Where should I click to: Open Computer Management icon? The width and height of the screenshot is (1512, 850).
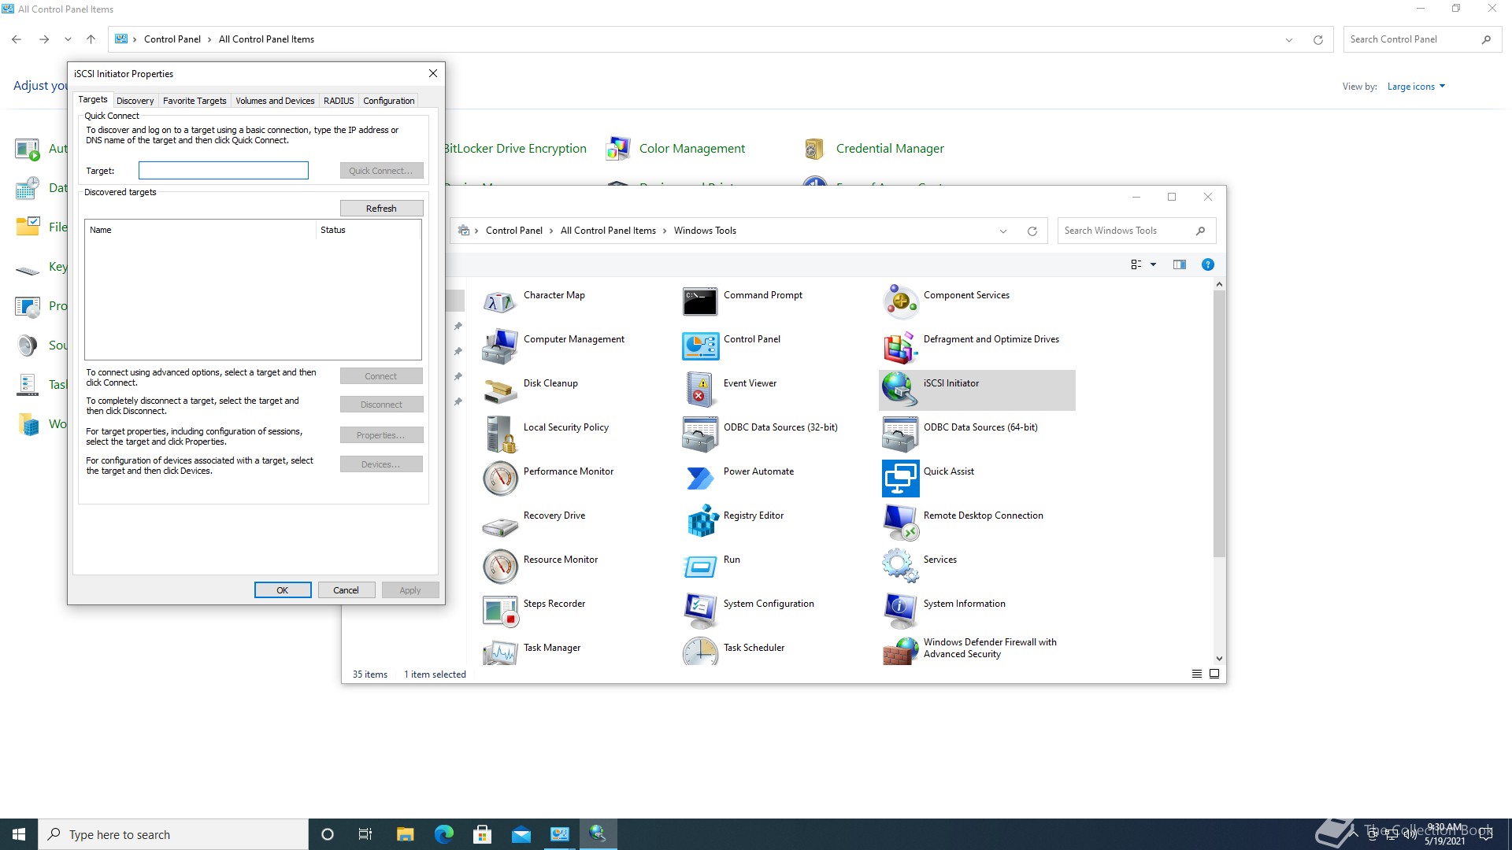point(500,346)
